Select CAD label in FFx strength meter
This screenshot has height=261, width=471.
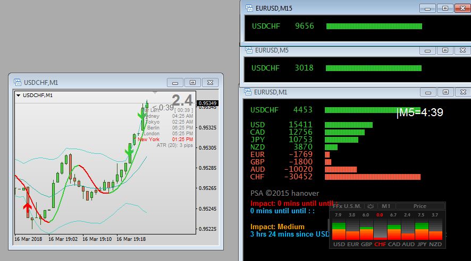pyautogui.click(x=394, y=244)
